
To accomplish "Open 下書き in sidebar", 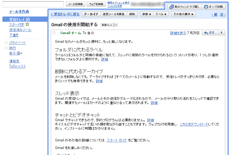I will click(14, 35).
